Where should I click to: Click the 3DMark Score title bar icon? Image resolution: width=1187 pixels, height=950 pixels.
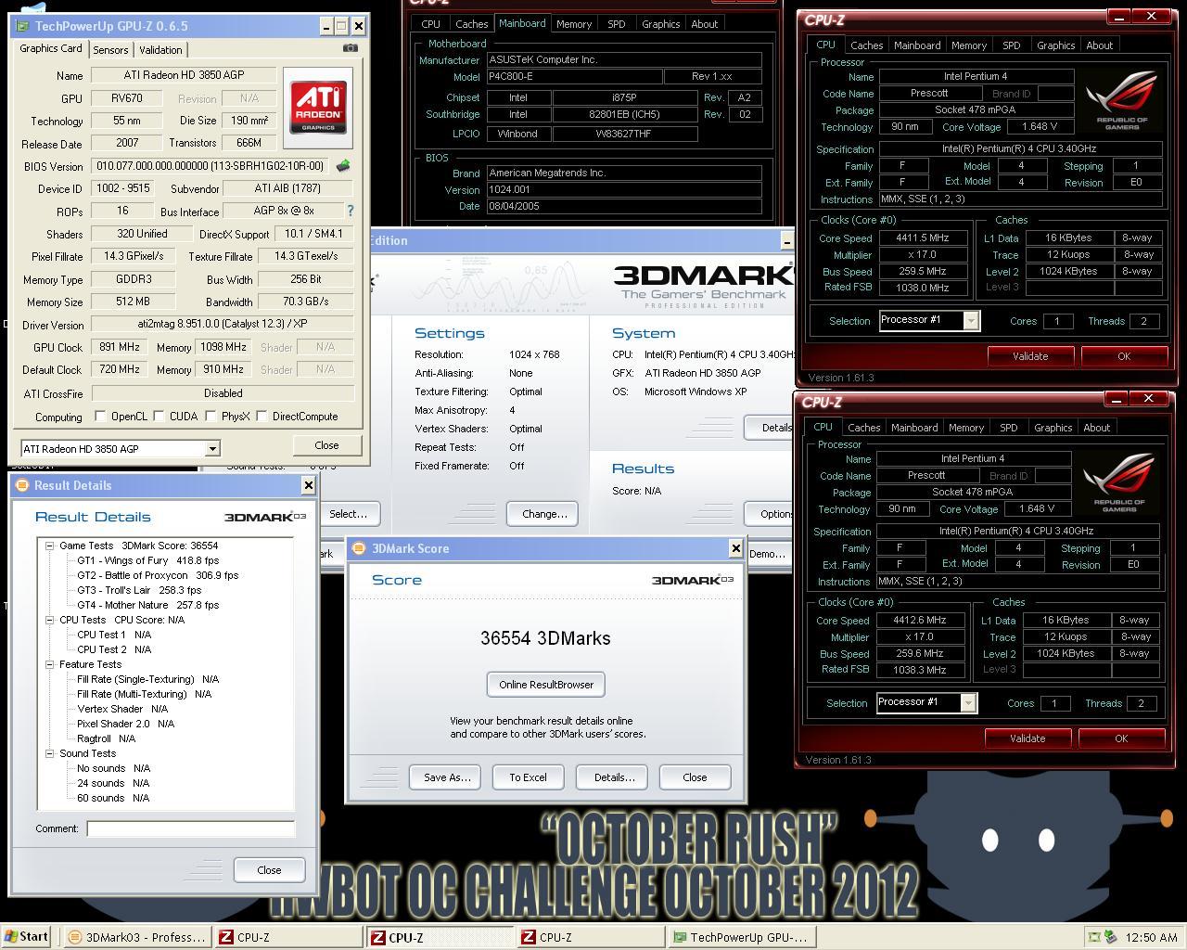[359, 548]
